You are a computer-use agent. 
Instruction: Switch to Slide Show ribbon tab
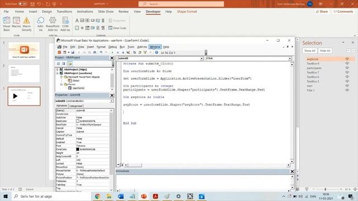click(x=106, y=11)
